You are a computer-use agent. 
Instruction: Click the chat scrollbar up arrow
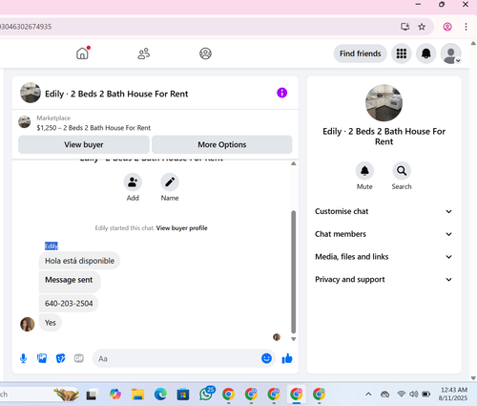click(x=294, y=163)
